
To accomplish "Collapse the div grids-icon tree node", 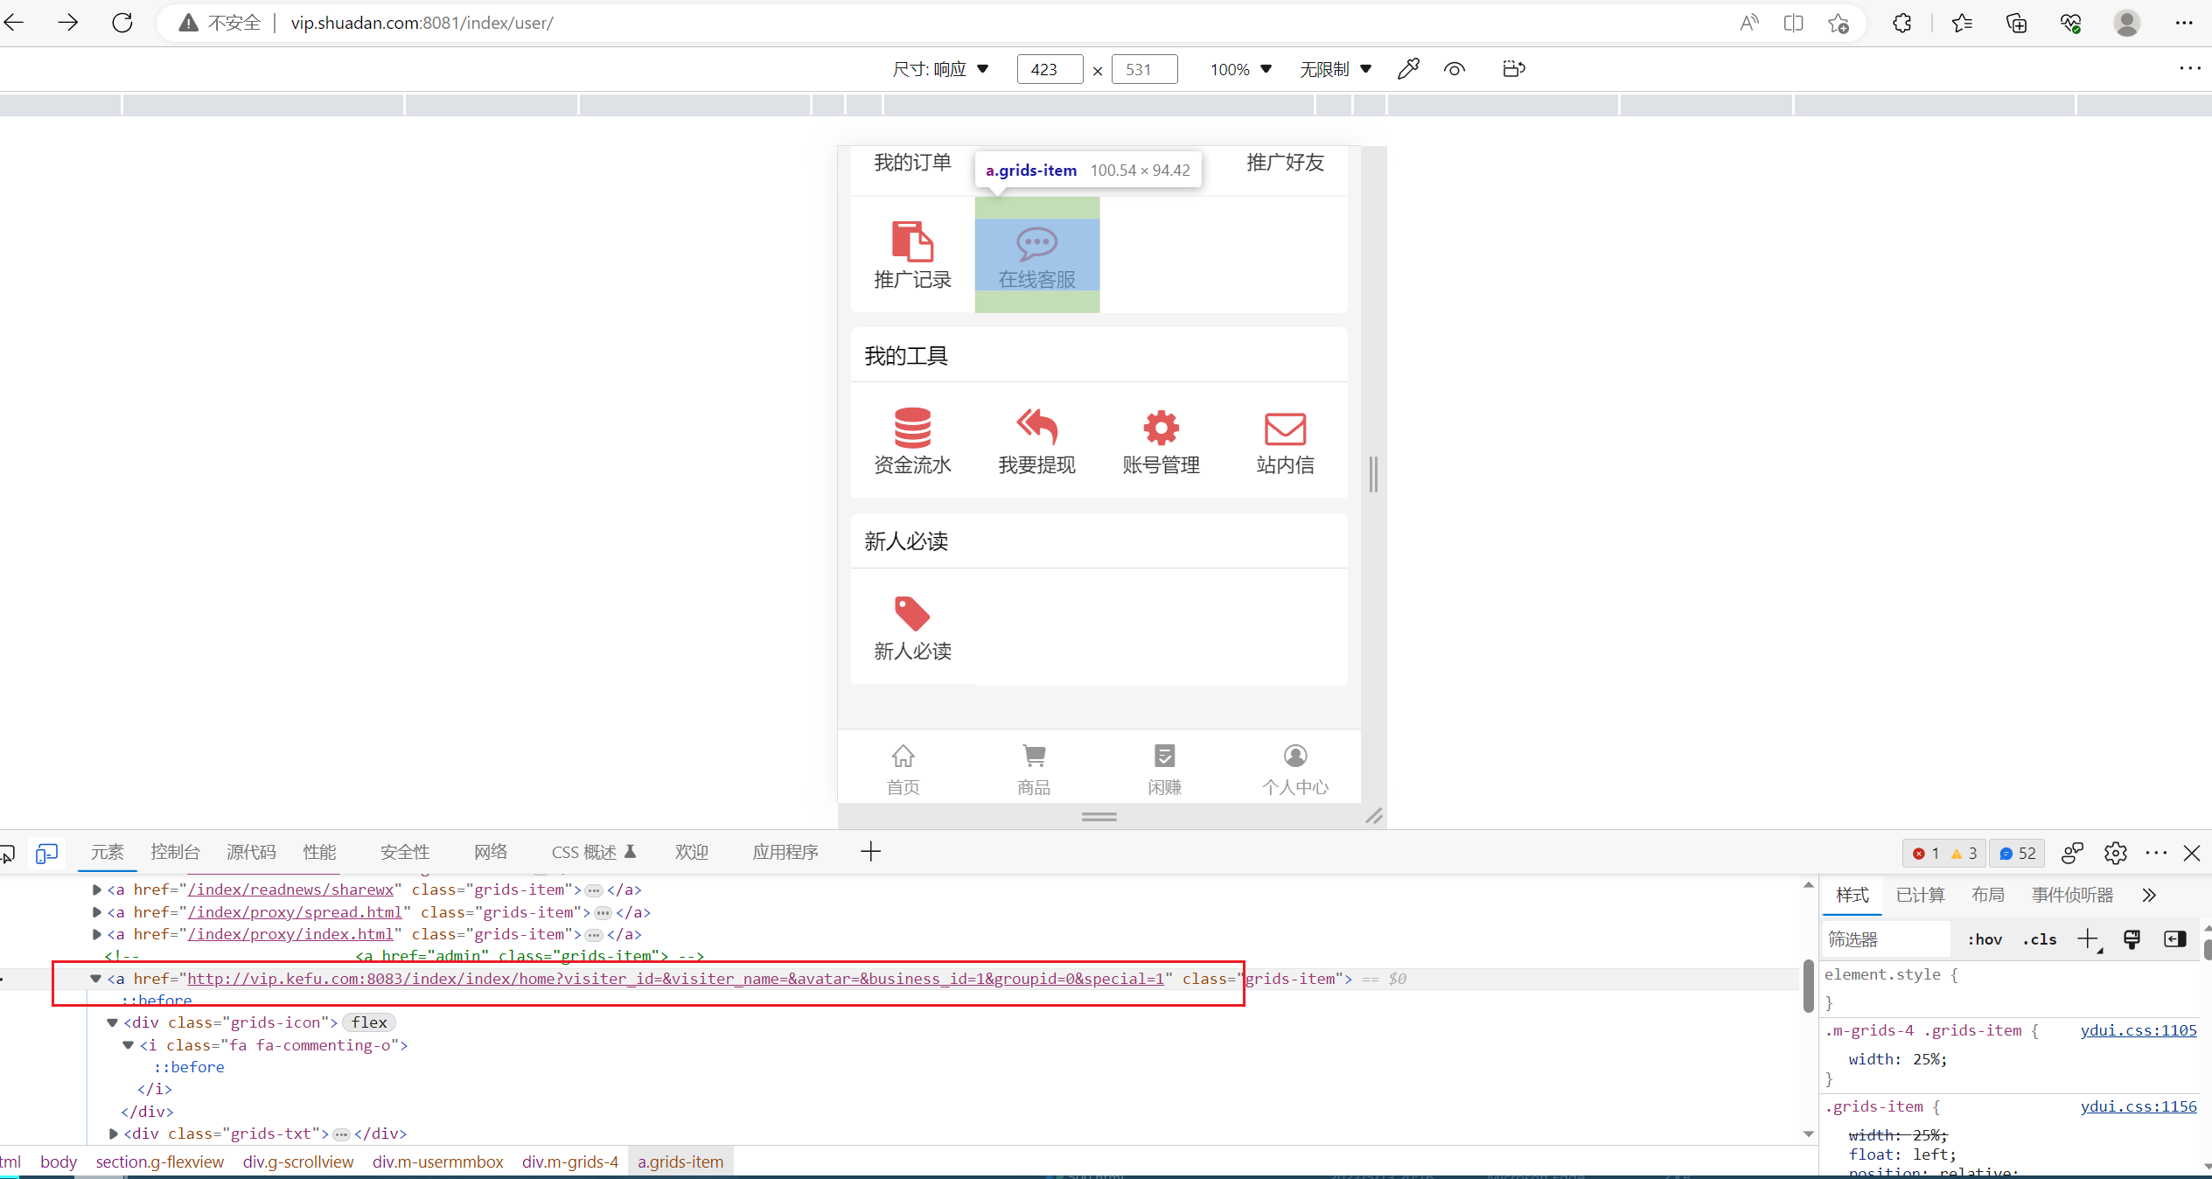I will click(x=113, y=1022).
